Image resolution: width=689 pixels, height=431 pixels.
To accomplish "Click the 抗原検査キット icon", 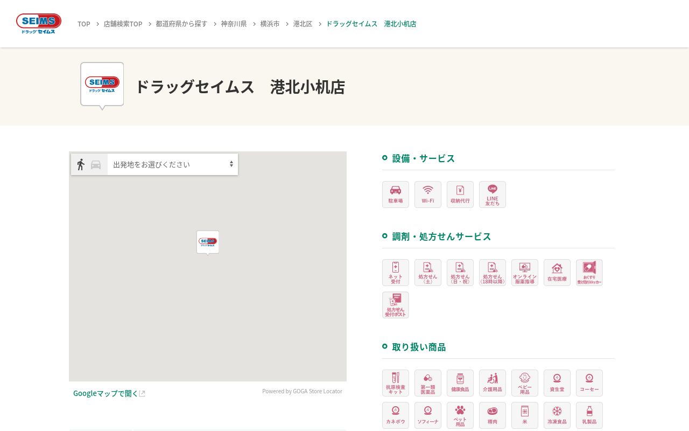I will coord(396,383).
